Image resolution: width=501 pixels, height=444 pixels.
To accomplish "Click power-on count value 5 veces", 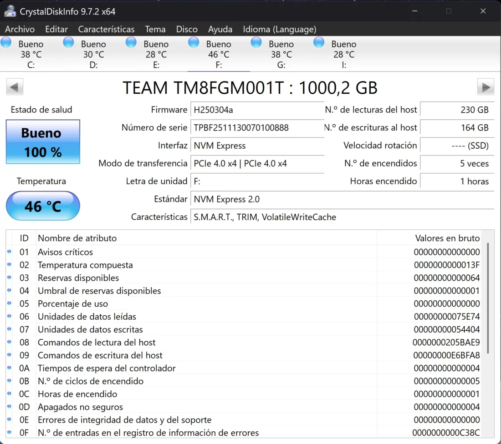I will (x=457, y=163).
